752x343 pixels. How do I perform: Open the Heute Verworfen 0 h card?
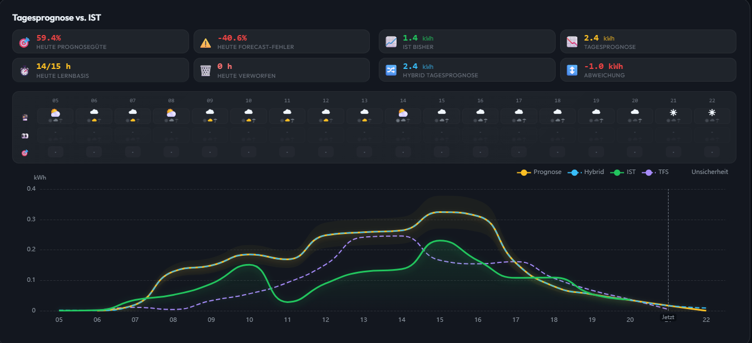tap(281, 69)
